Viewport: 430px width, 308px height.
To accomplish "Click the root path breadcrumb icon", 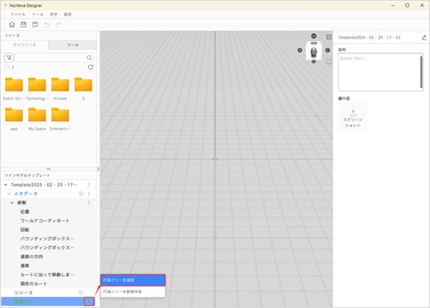I will click(x=7, y=67).
